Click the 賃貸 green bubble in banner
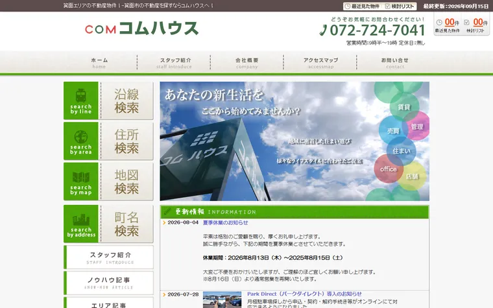This screenshot has height=308, width=493. coord(404,107)
